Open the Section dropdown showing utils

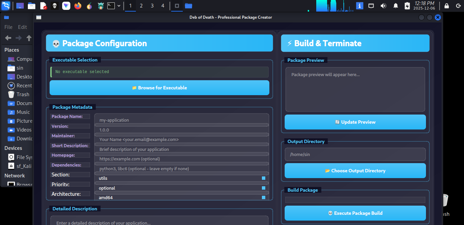(x=182, y=178)
